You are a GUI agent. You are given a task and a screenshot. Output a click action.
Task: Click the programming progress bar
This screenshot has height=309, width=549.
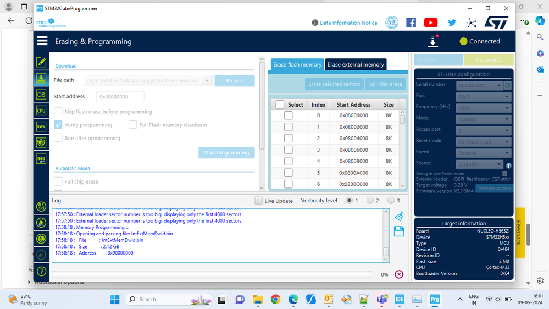click(x=212, y=274)
